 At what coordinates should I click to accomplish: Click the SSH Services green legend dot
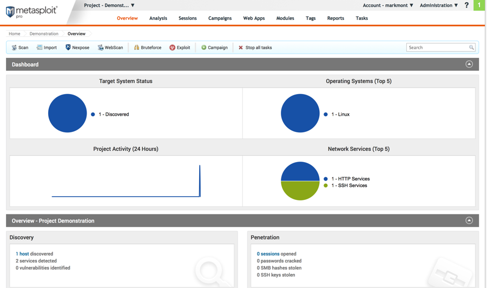(x=326, y=185)
